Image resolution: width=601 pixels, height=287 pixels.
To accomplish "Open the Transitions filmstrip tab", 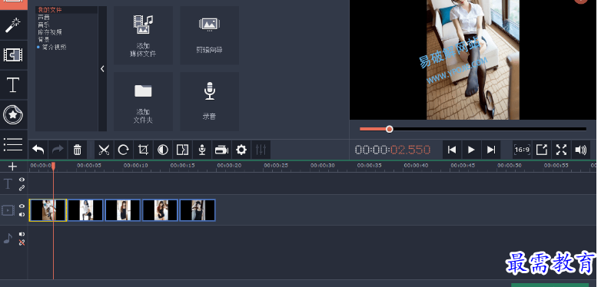I will click(13, 55).
